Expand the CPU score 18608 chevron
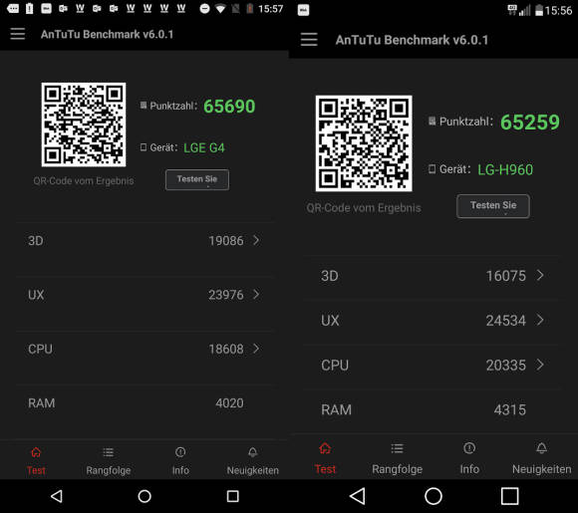The image size is (578, 513). point(256,349)
